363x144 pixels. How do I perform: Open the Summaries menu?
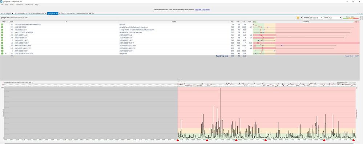[x=20, y=5]
